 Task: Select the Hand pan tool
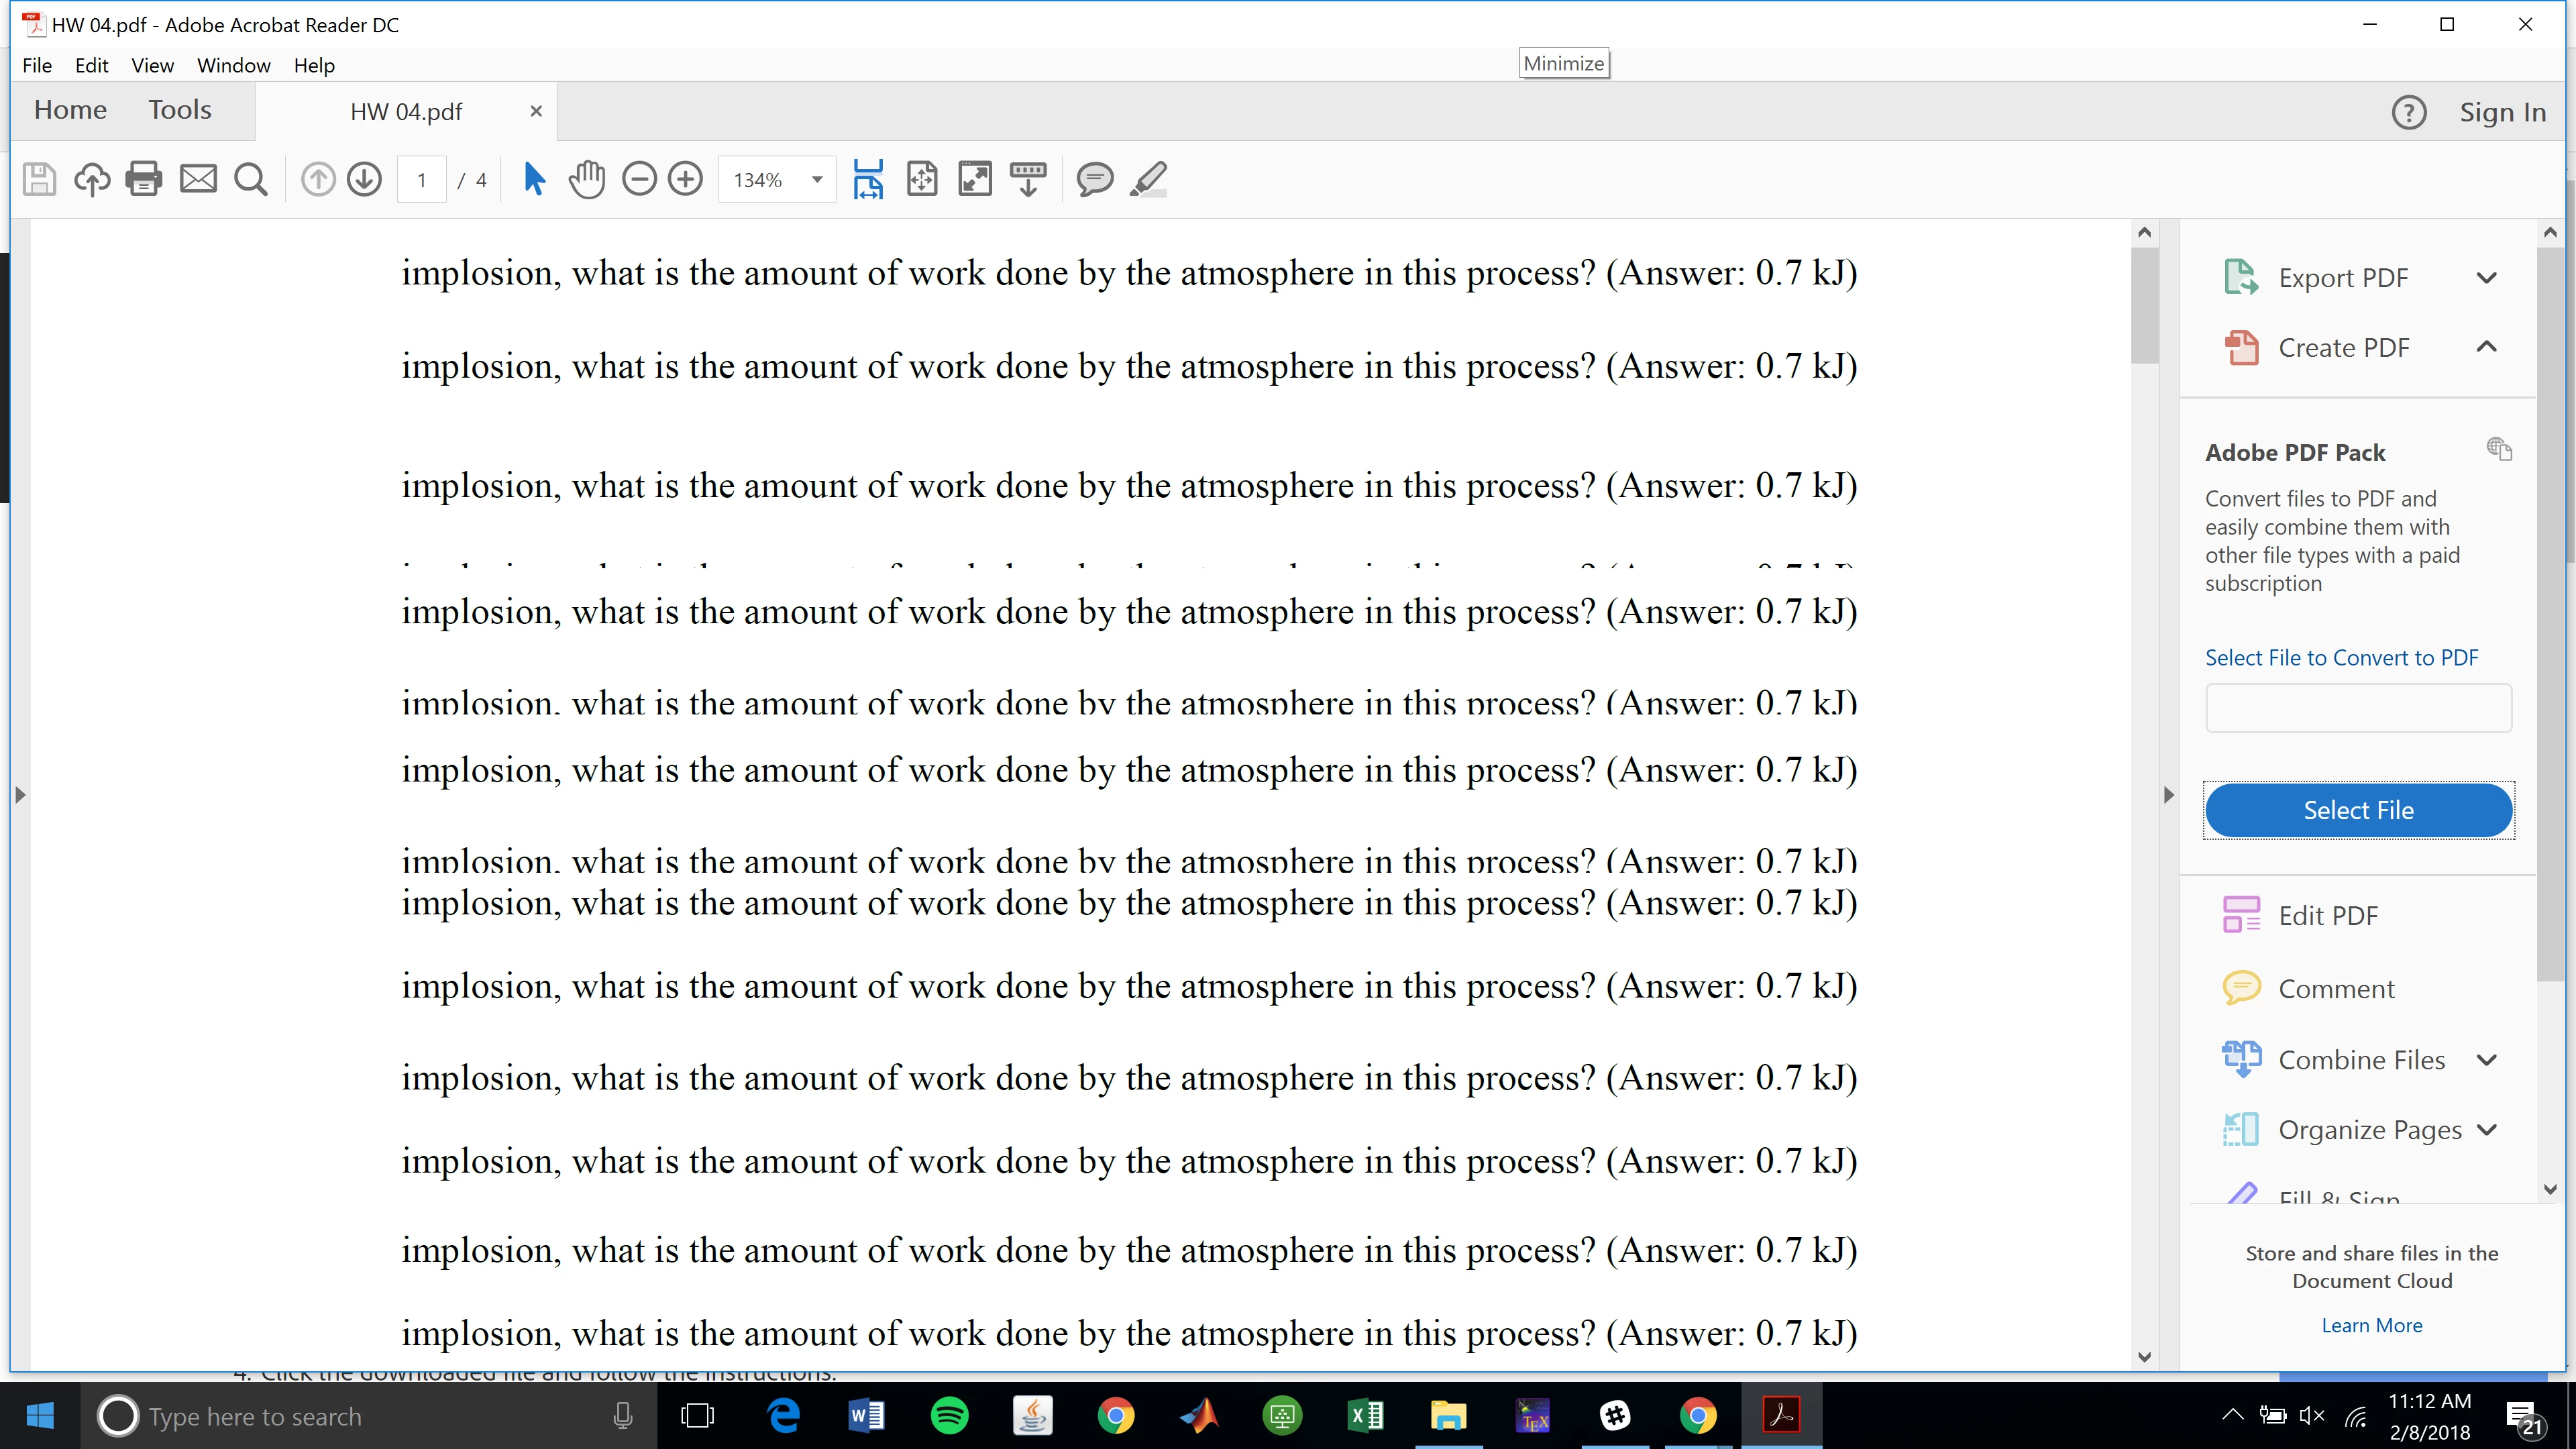click(587, 180)
